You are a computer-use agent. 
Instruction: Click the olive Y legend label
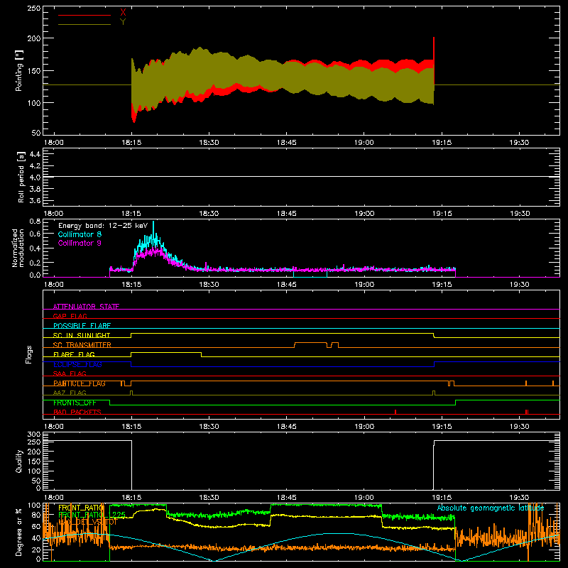click(x=123, y=22)
